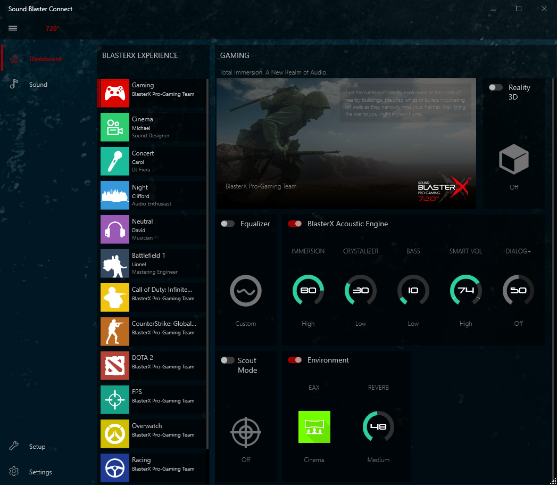The width and height of the screenshot is (557, 485).
Task: Adjust the Dialog+ dial showing 50
Action: [x=518, y=291]
